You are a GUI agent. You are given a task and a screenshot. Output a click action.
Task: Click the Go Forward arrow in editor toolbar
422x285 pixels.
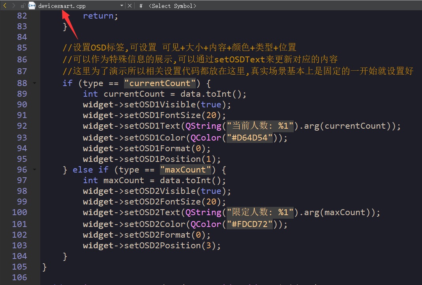tap(14, 6)
